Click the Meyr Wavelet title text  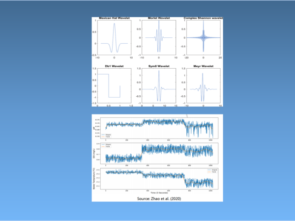(204, 66)
